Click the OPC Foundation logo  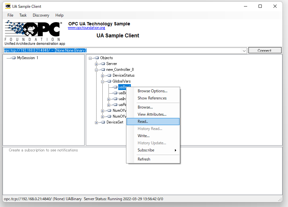tap(32, 31)
